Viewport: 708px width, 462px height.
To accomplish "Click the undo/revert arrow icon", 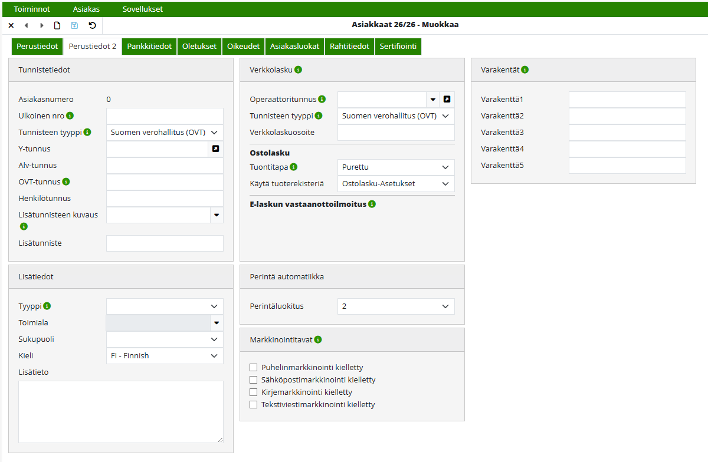I will [x=92, y=25].
